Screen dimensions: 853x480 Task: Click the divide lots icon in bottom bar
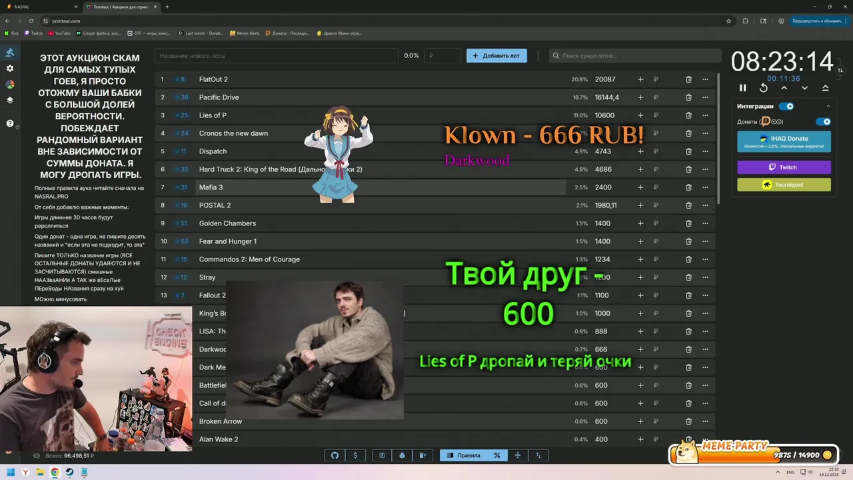click(517, 455)
